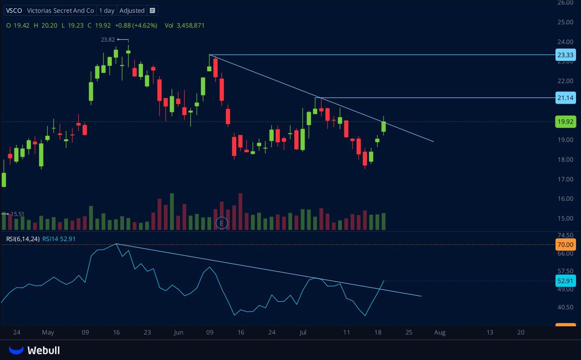Select the RSI(6,14,24) indicator label

point(22,238)
